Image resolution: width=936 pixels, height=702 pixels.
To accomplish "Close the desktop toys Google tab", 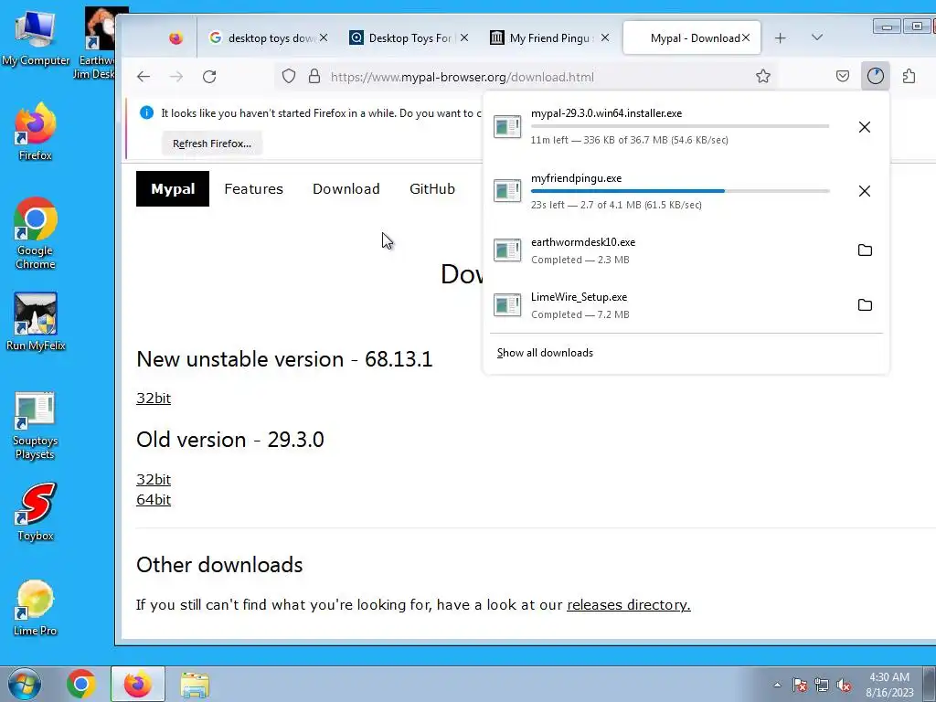I will pos(324,37).
